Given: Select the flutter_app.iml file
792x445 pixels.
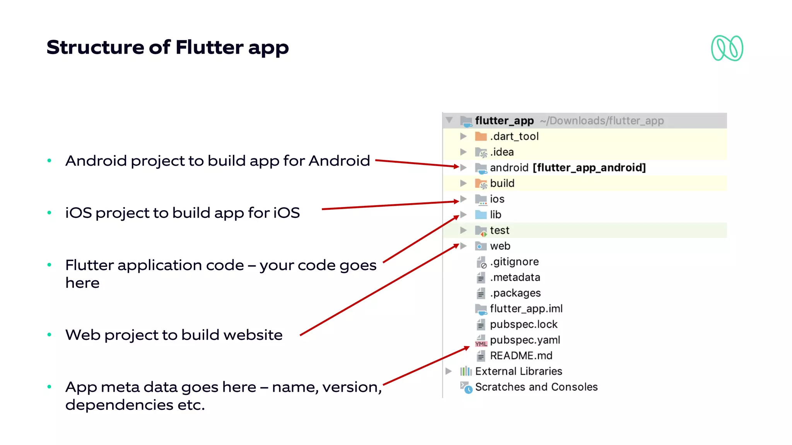Looking at the screenshot, I should tap(526, 309).
